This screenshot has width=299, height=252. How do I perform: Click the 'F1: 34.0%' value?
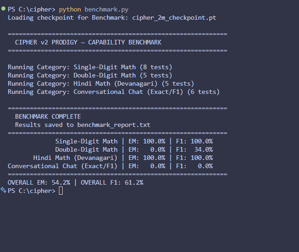[x=194, y=149]
